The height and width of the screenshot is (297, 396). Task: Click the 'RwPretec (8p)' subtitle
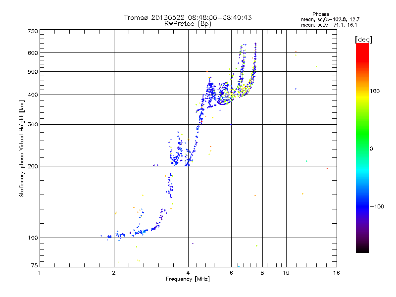point(188,24)
